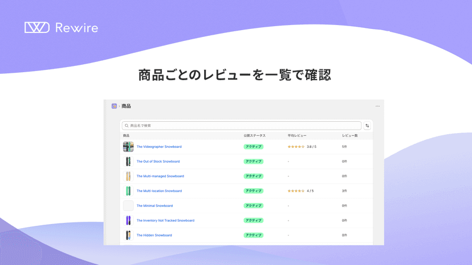Click active badge for The Hidden Snowboard
Screen dimensions: 472x265
pos(254,235)
